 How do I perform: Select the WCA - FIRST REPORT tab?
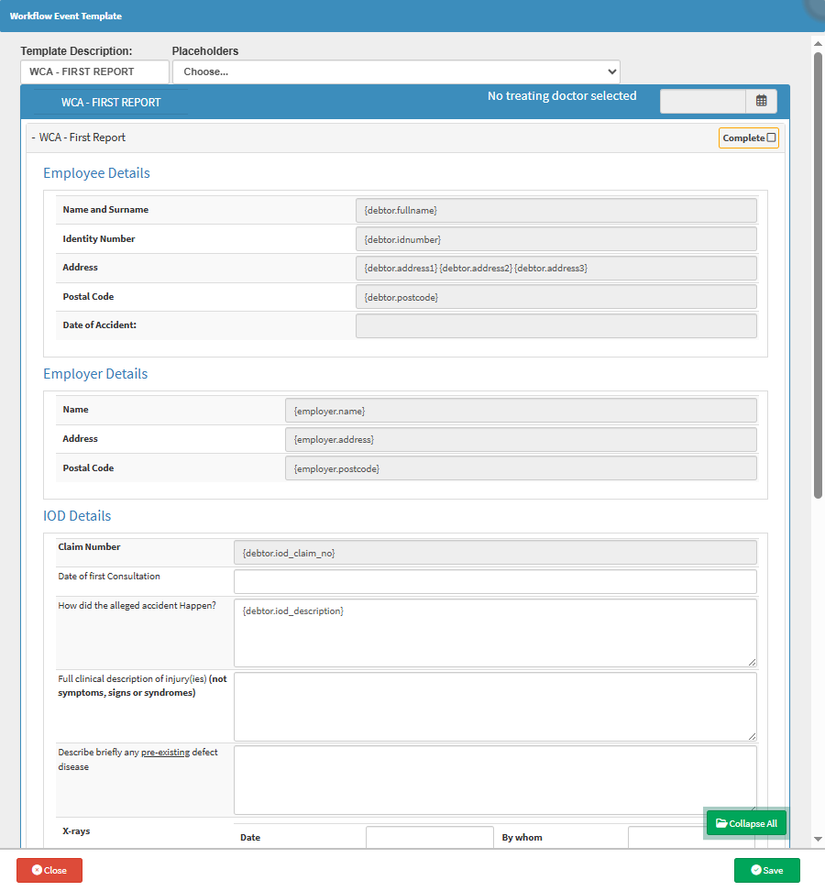click(x=111, y=103)
